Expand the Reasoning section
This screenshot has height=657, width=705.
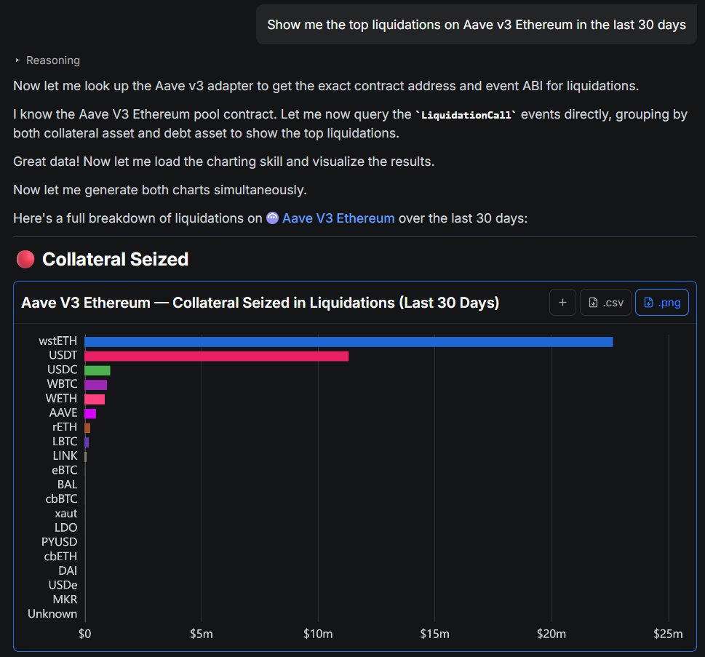47,60
